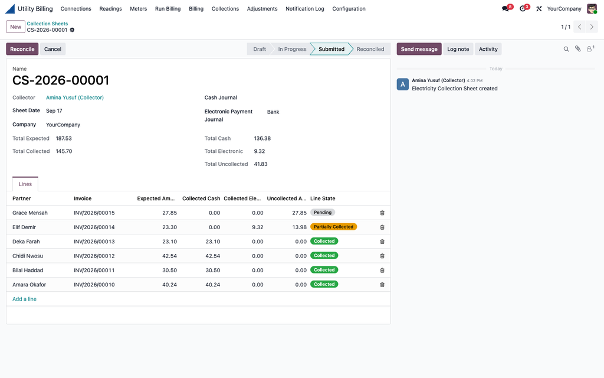Click Add a line link

24,299
